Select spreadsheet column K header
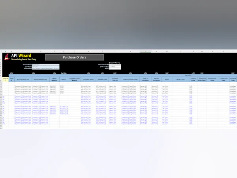 point(130,51)
